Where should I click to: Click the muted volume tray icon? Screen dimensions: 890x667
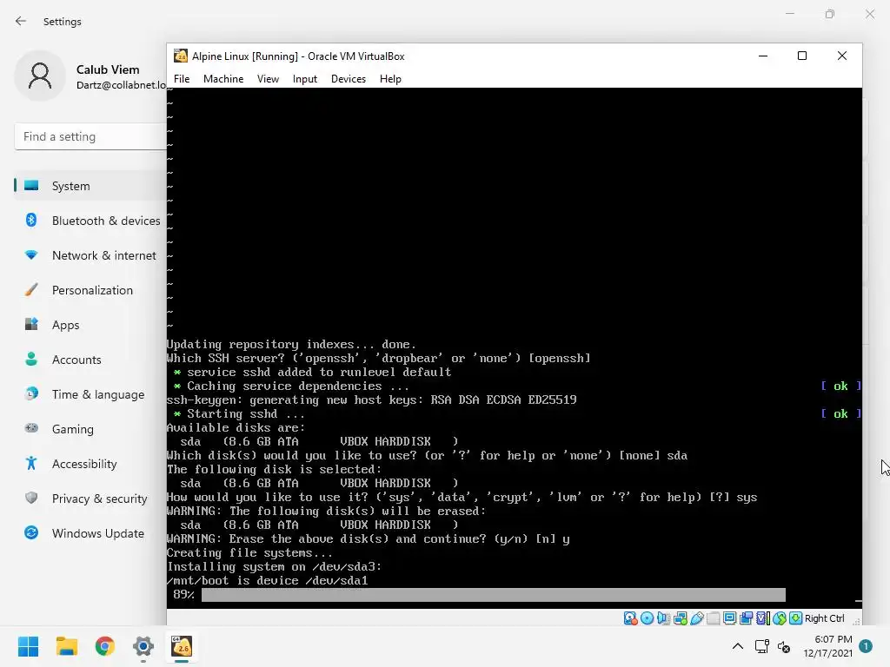pos(784,646)
